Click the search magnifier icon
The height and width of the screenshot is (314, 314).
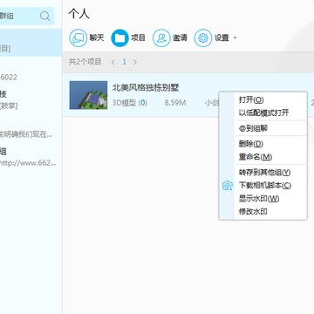point(45,16)
